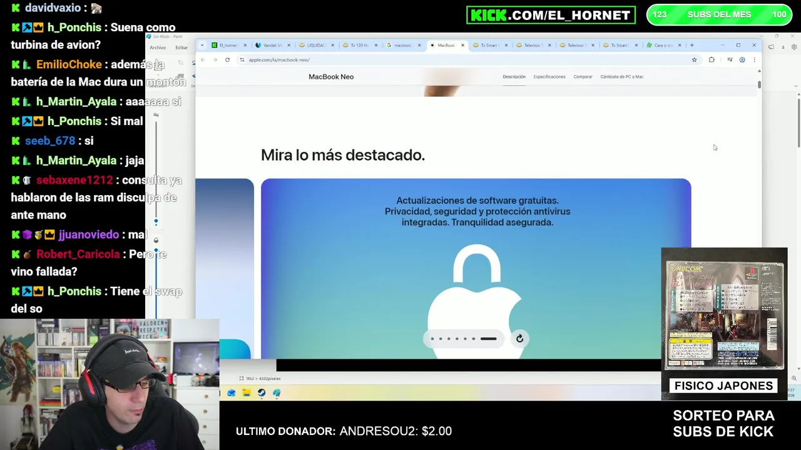Viewport: 801px width, 450px height.
Task: Click the 'Mira lo más destacado.' heading
Action: pos(343,155)
